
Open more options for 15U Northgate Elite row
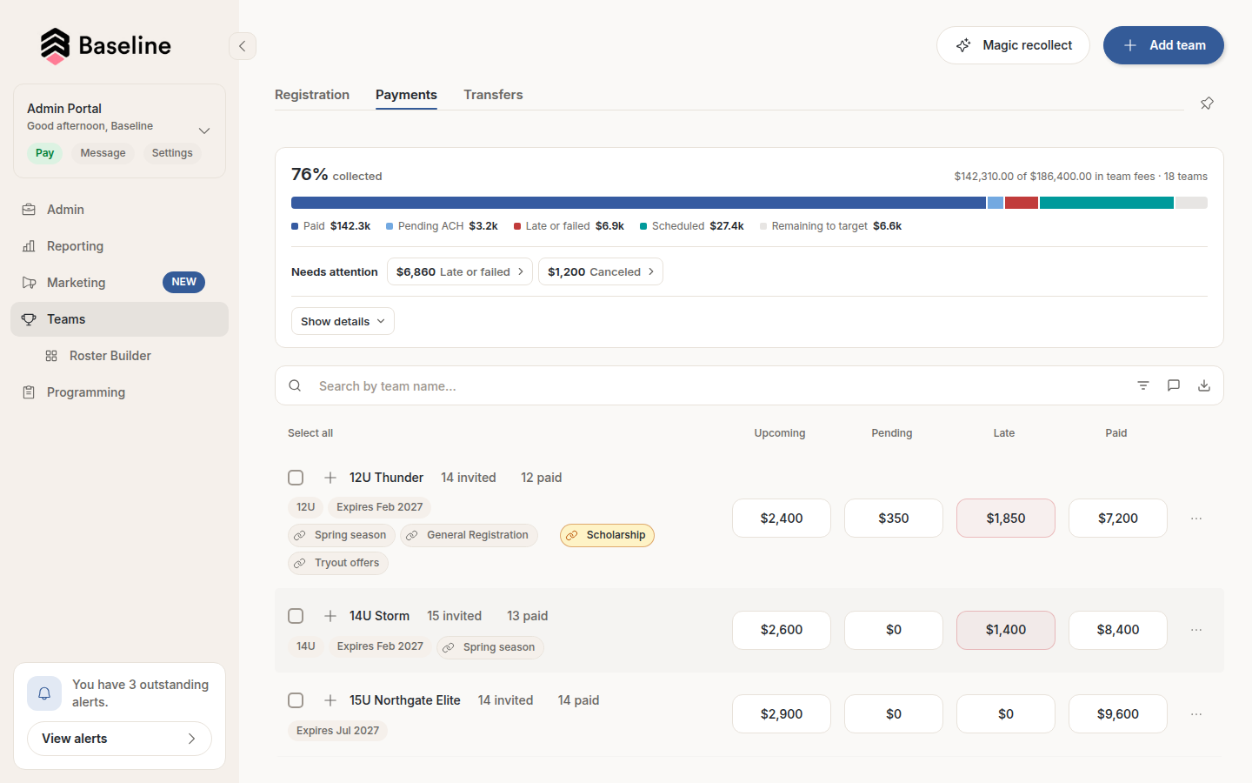point(1196,714)
